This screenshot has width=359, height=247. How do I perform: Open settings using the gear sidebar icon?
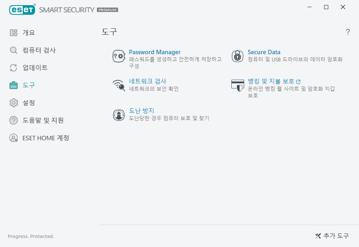[13, 103]
